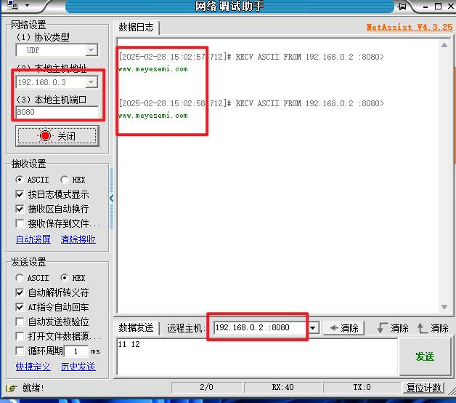The height and width of the screenshot is (403, 456).
Task: Click the red 关闭 connection button
Action: tap(57, 136)
